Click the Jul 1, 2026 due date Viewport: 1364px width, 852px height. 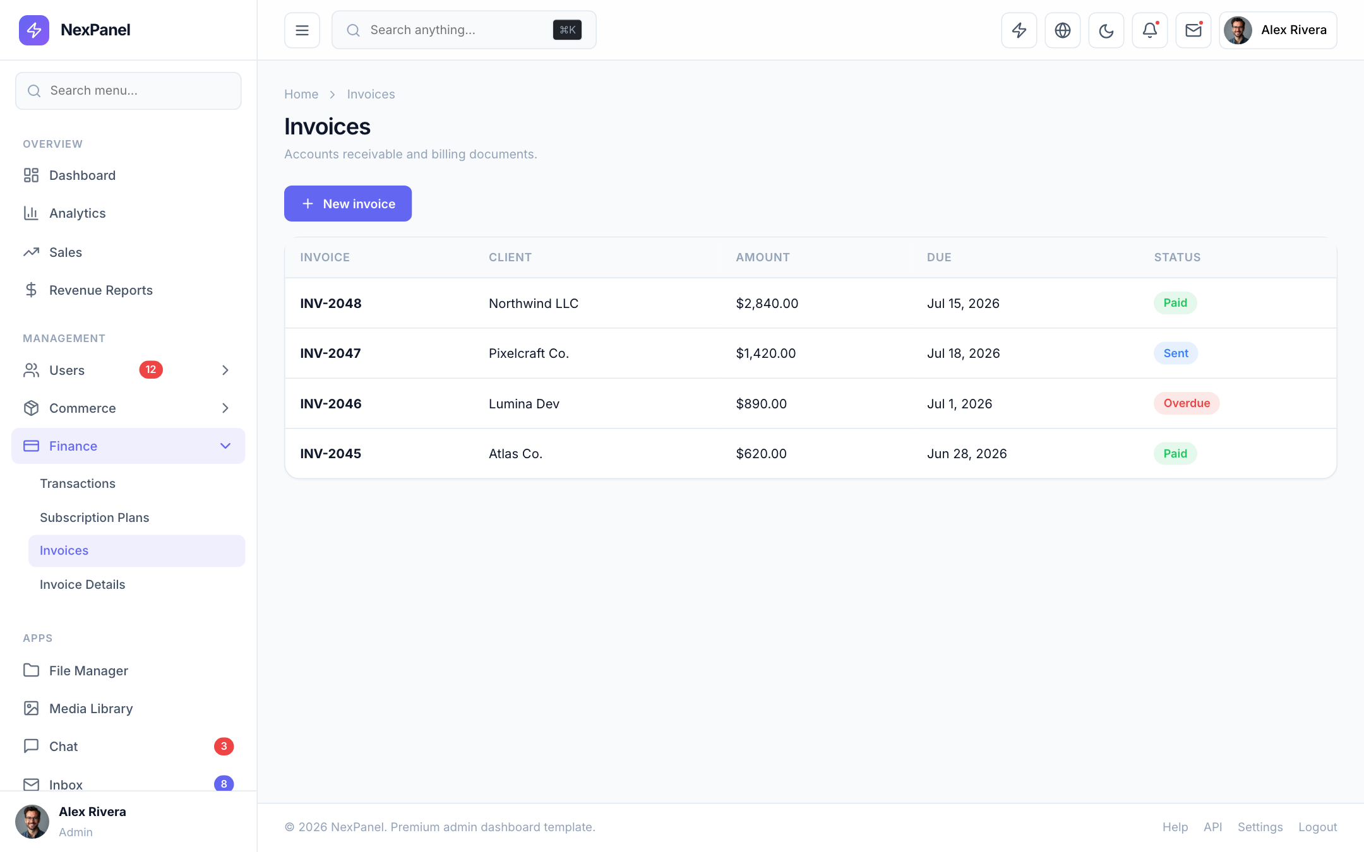pos(959,404)
